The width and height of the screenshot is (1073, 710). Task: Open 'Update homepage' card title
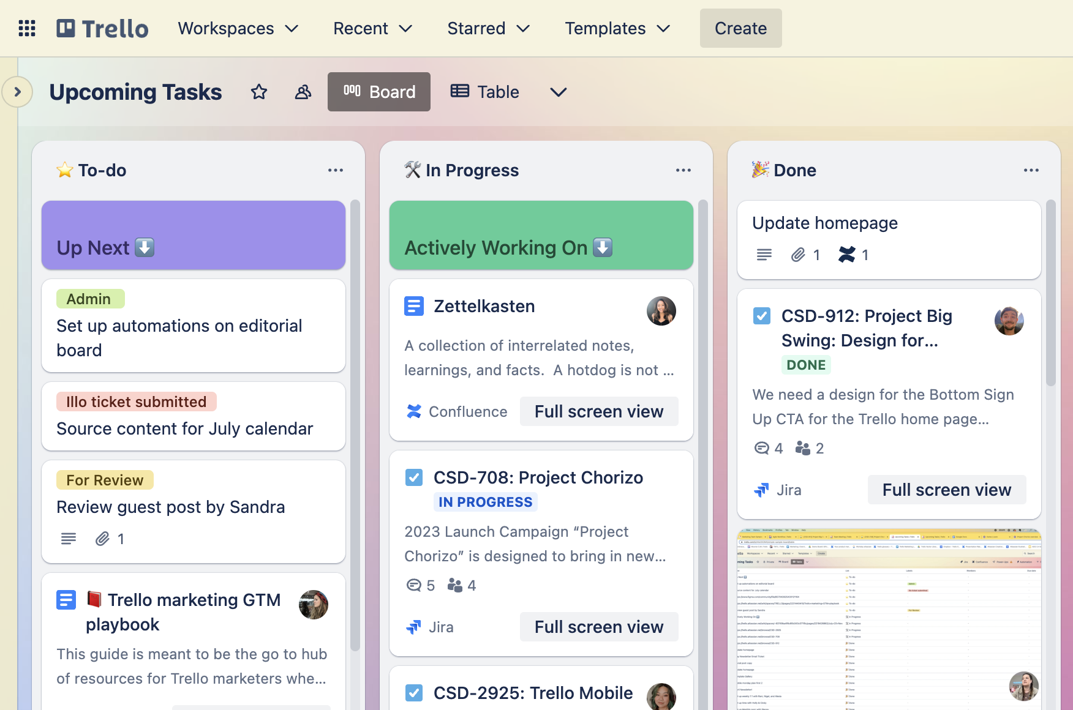(825, 223)
